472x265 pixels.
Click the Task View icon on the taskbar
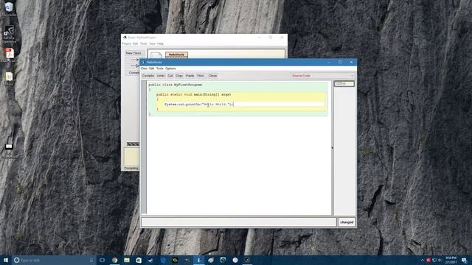pyautogui.click(x=102, y=260)
